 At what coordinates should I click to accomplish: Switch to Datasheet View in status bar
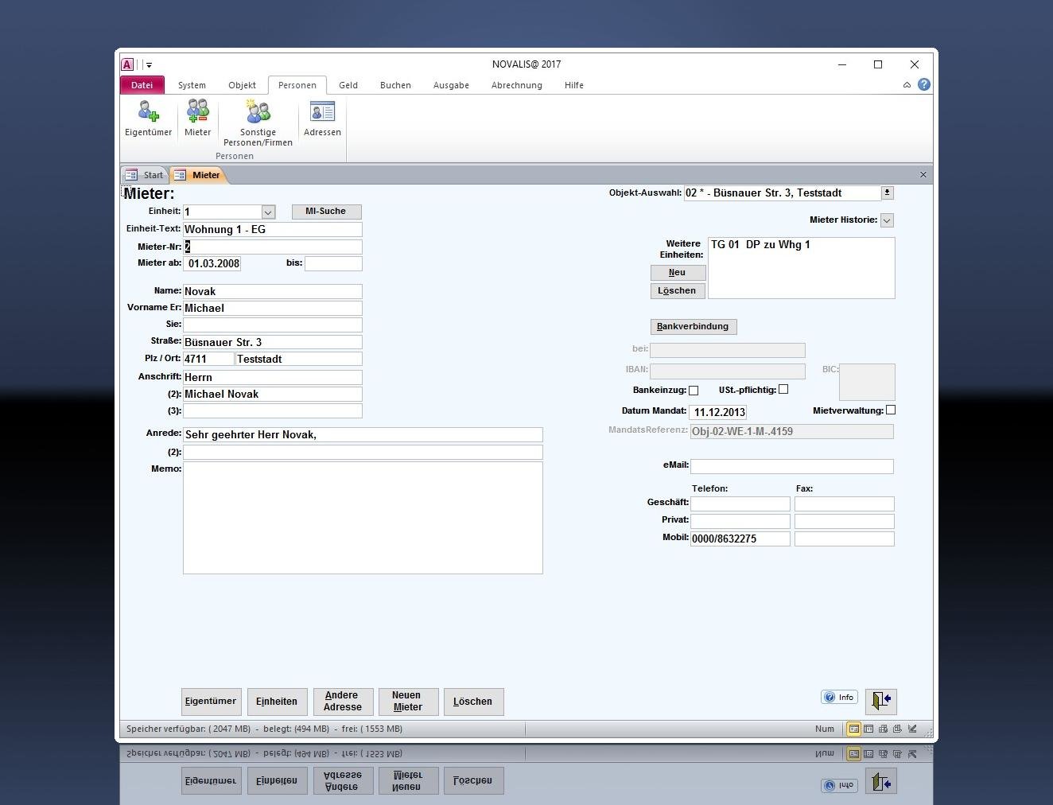click(868, 729)
